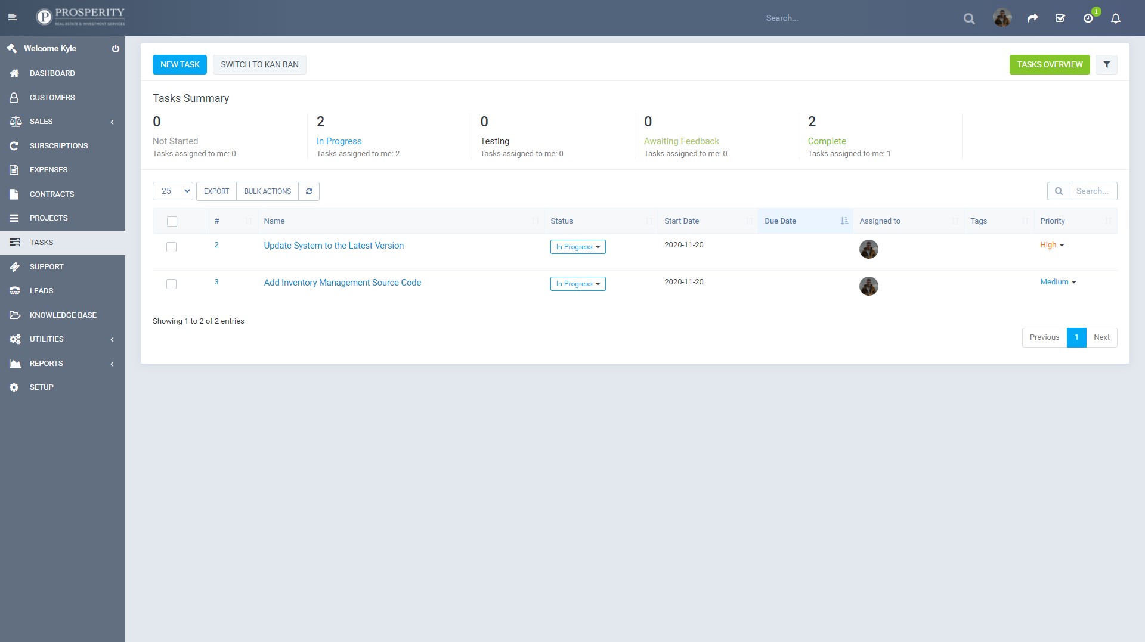Open the 25 entries per page dropdown
The image size is (1145, 642).
click(x=173, y=191)
